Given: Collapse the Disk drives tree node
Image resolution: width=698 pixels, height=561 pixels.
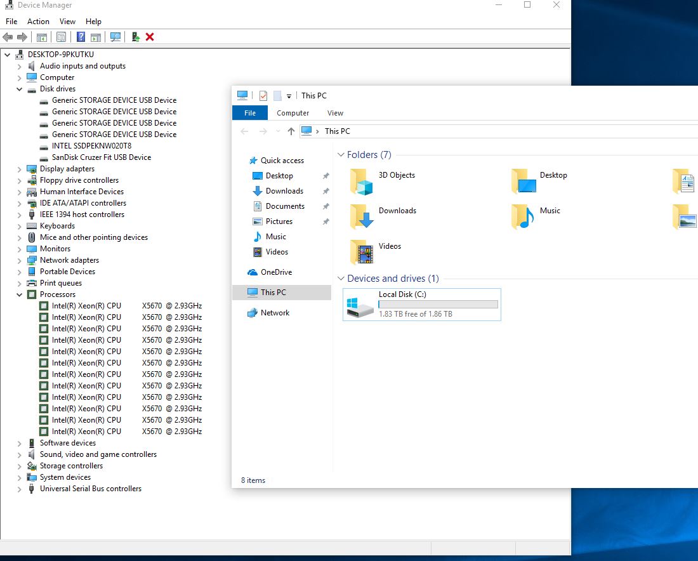Looking at the screenshot, I should (x=20, y=89).
